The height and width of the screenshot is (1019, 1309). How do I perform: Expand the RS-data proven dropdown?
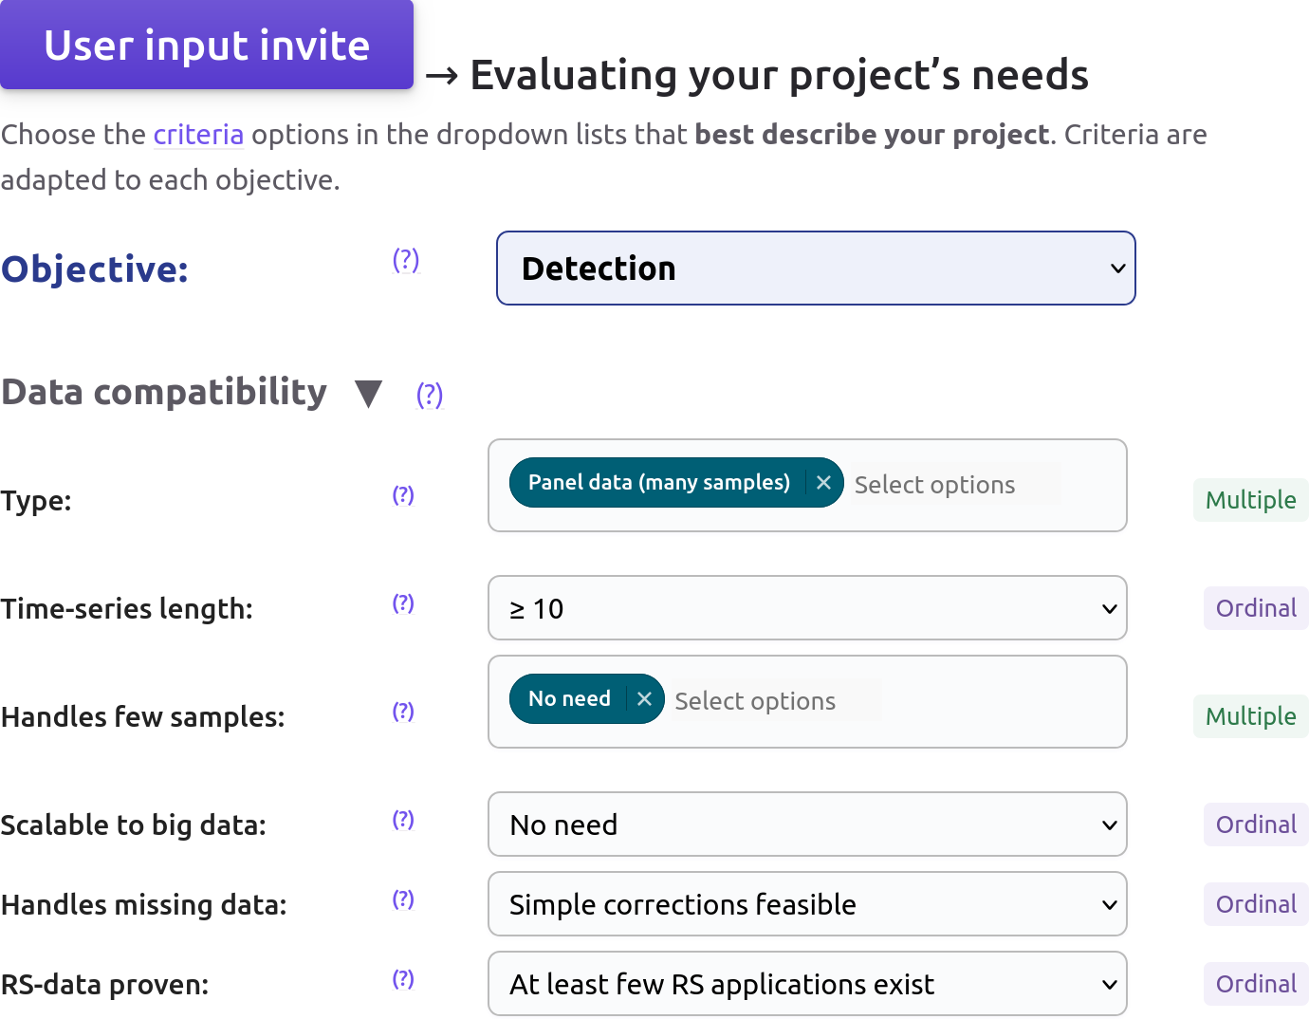(807, 984)
